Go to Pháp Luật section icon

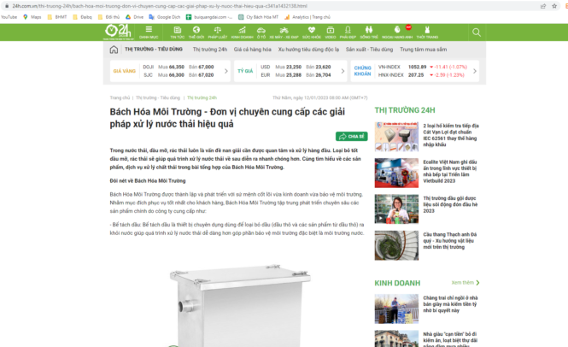(x=218, y=32)
